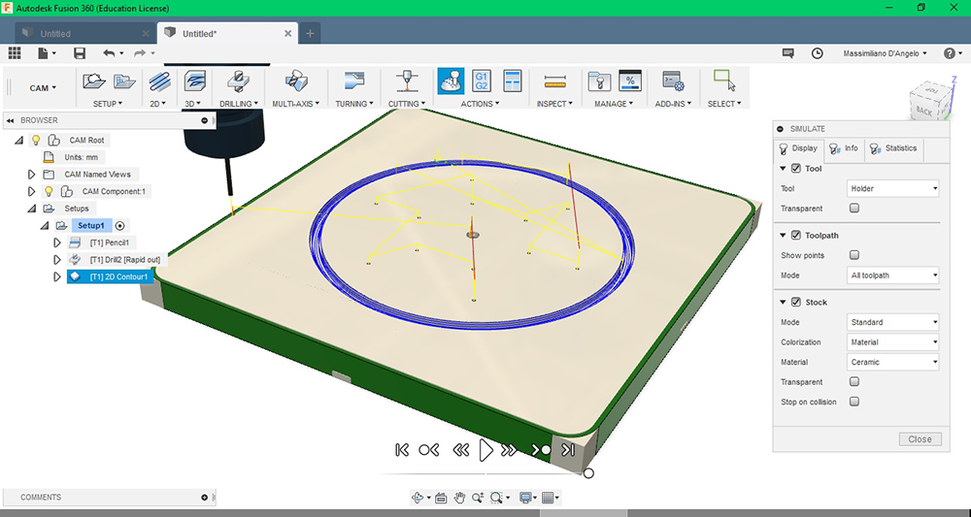The image size is (971, 517).
Task: Open the comments notification icon
Action: pos(787,53)
